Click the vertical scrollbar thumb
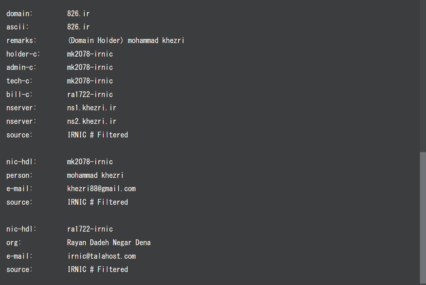This screenshot has height=285, width=426. [x=423, y=217]
